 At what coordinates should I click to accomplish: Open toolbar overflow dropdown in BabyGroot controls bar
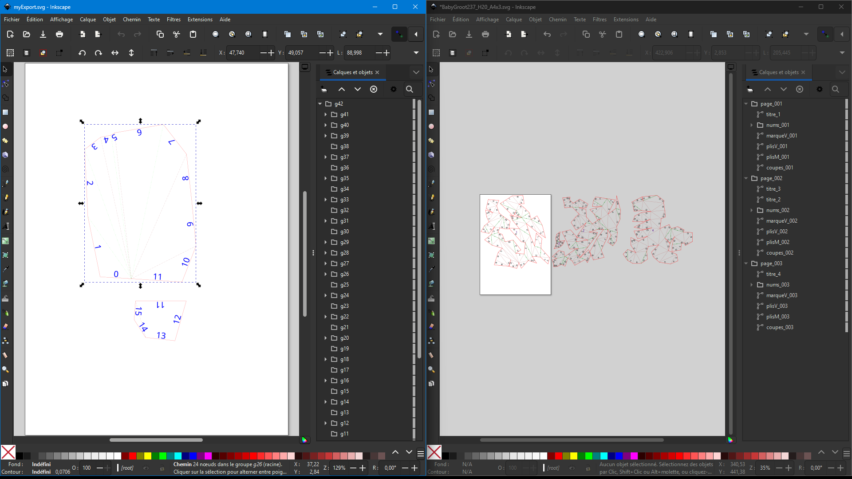[x=842, y=53]
